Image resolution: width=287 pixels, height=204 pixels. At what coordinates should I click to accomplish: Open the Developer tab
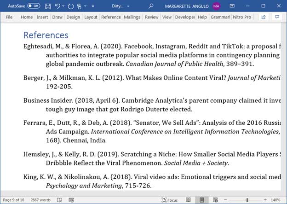pyautogui.click(x=185, y=17)
